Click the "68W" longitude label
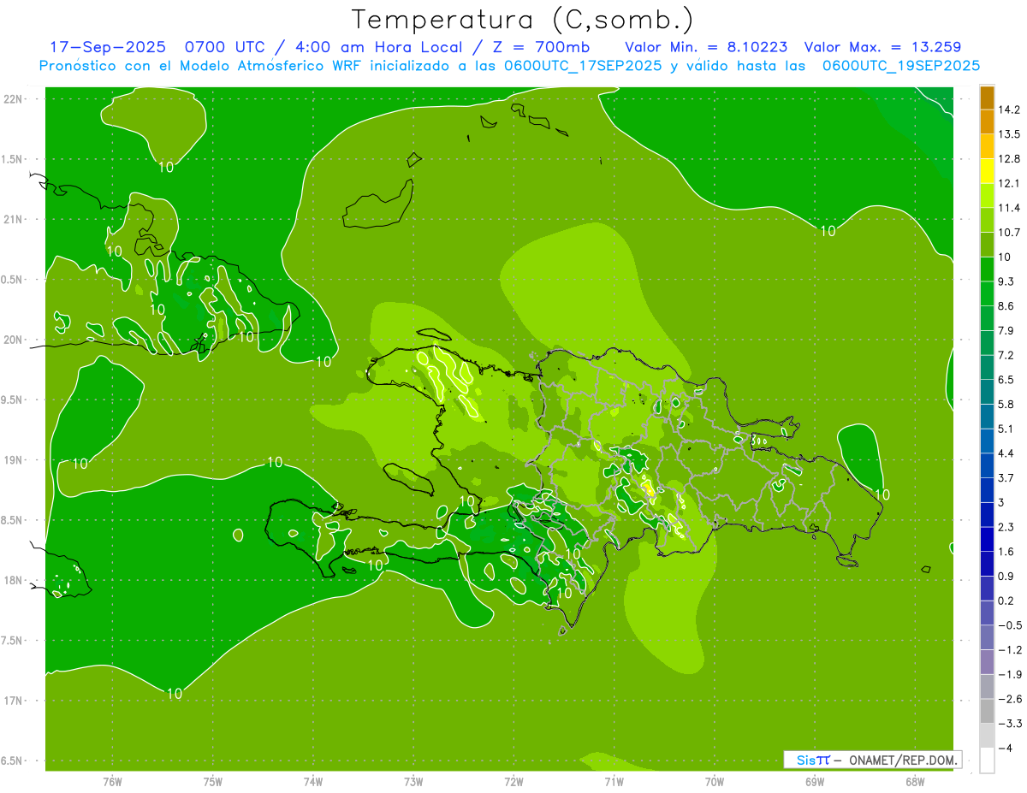Image resolution: width=1027 pixels, height=793 pixels. tap(914, 782)
